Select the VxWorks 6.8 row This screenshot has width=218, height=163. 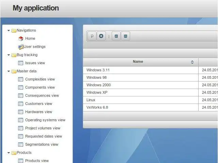click(x=151, y=108)
